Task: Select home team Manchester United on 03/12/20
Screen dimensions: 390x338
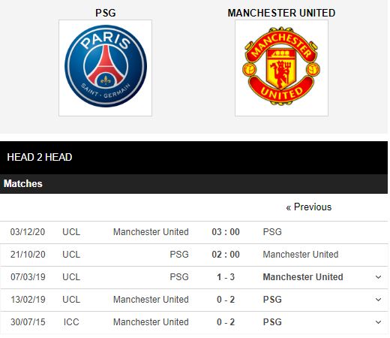Action: pyautogui.click(x=151, y=232)
